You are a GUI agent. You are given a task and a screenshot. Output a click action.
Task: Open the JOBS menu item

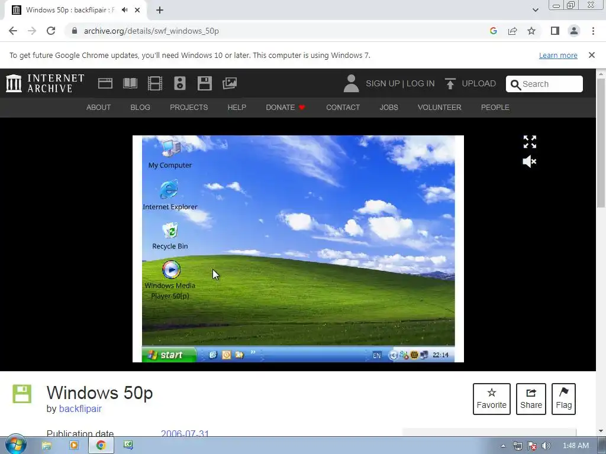click(389, 108)
